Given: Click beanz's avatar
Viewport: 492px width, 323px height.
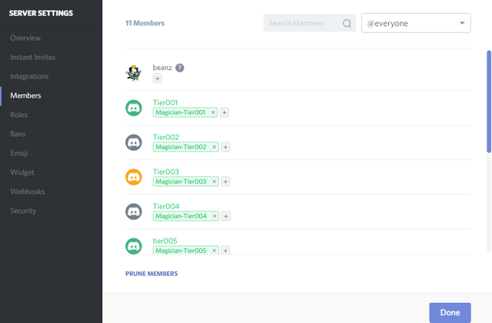Looking at the screenshot, I should pos(134,73).
